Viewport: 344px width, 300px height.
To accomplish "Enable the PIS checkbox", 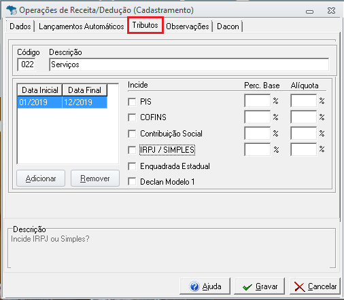I will pos(132,102).
